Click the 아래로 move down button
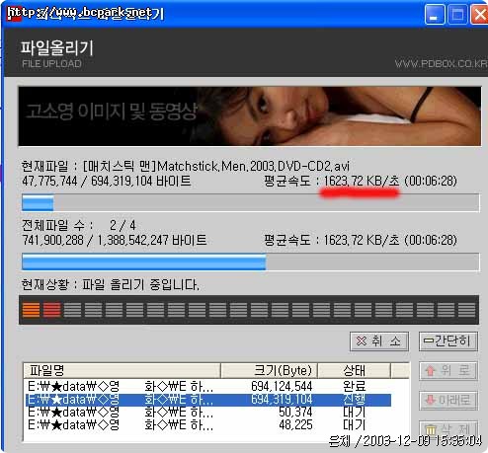The height and width of the screenshot is (453, 488). [448, 401]
